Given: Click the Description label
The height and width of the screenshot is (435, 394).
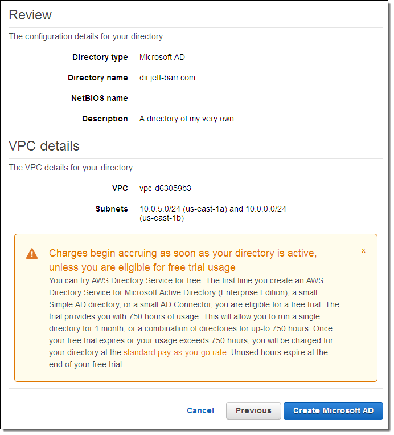Looking at the screenshot, I should pyautogui.click(x=105, y=119).
